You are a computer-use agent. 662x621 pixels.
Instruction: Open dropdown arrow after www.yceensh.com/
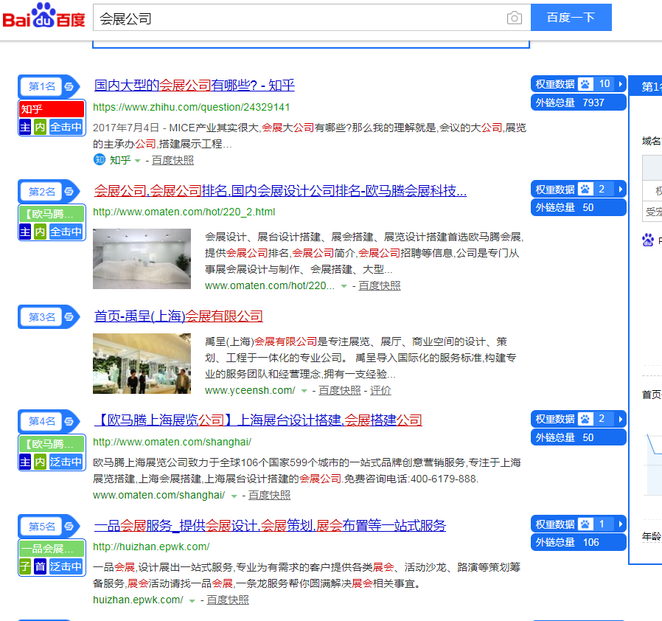click(304, 391)
